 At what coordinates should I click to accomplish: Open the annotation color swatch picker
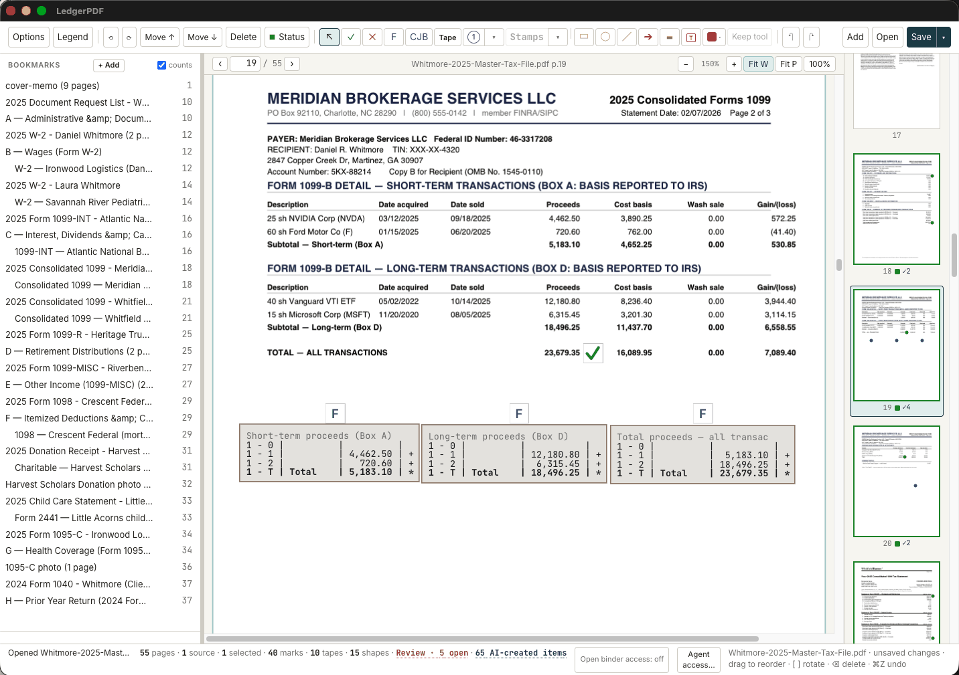click(715, 37)
